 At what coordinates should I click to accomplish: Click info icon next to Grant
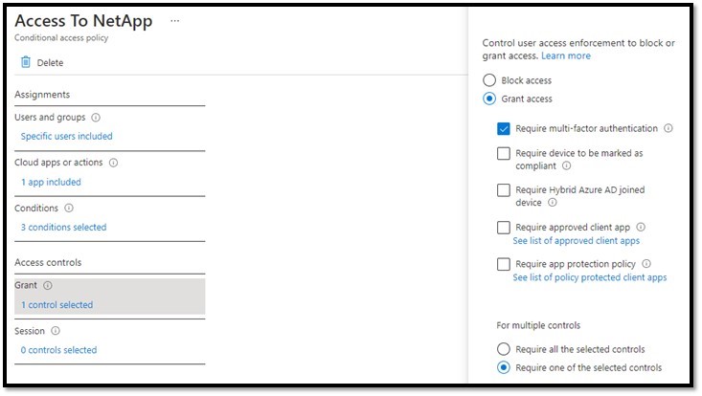click(x=48, y=285)
